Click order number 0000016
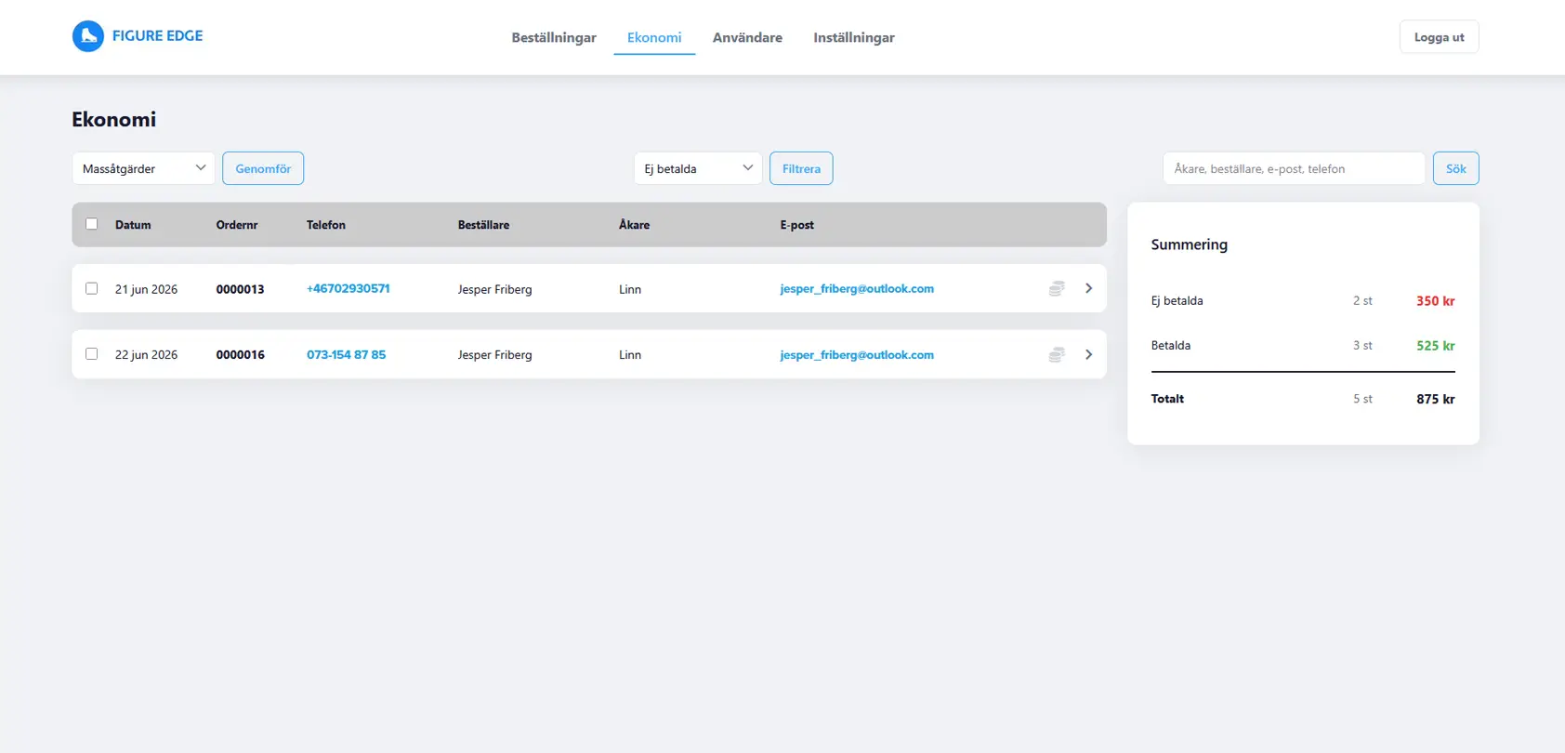The width and height of the screenshot is (1565, 753). tap(240, 354)
